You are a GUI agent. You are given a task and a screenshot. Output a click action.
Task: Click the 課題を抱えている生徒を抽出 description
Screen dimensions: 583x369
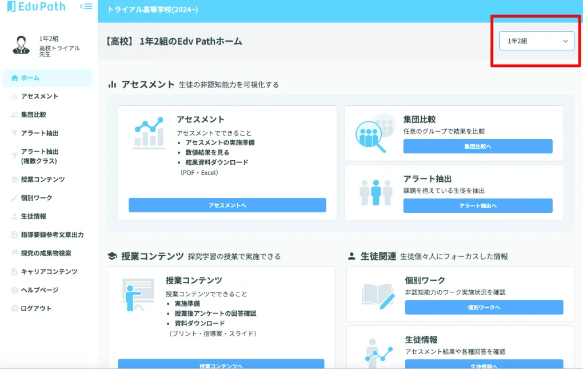444,191
